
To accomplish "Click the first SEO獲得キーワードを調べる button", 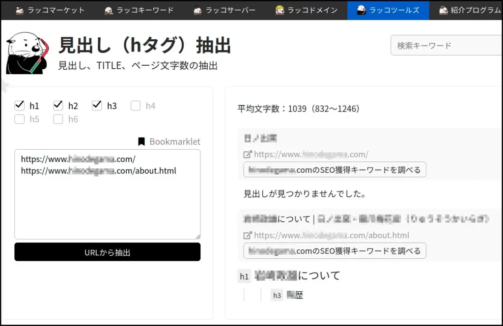I will [335, 169].
